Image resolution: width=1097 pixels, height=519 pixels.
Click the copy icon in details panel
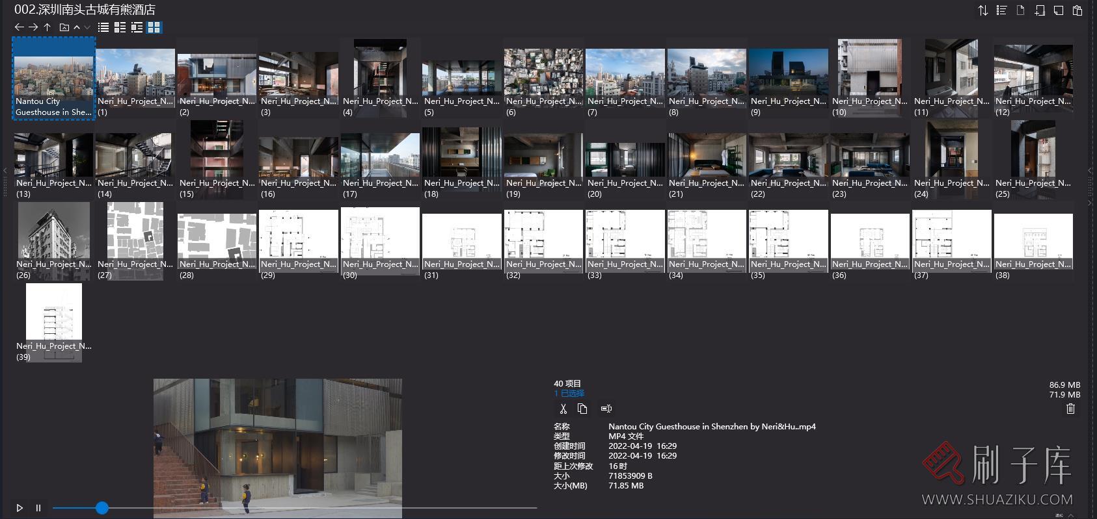pos(582,409)
